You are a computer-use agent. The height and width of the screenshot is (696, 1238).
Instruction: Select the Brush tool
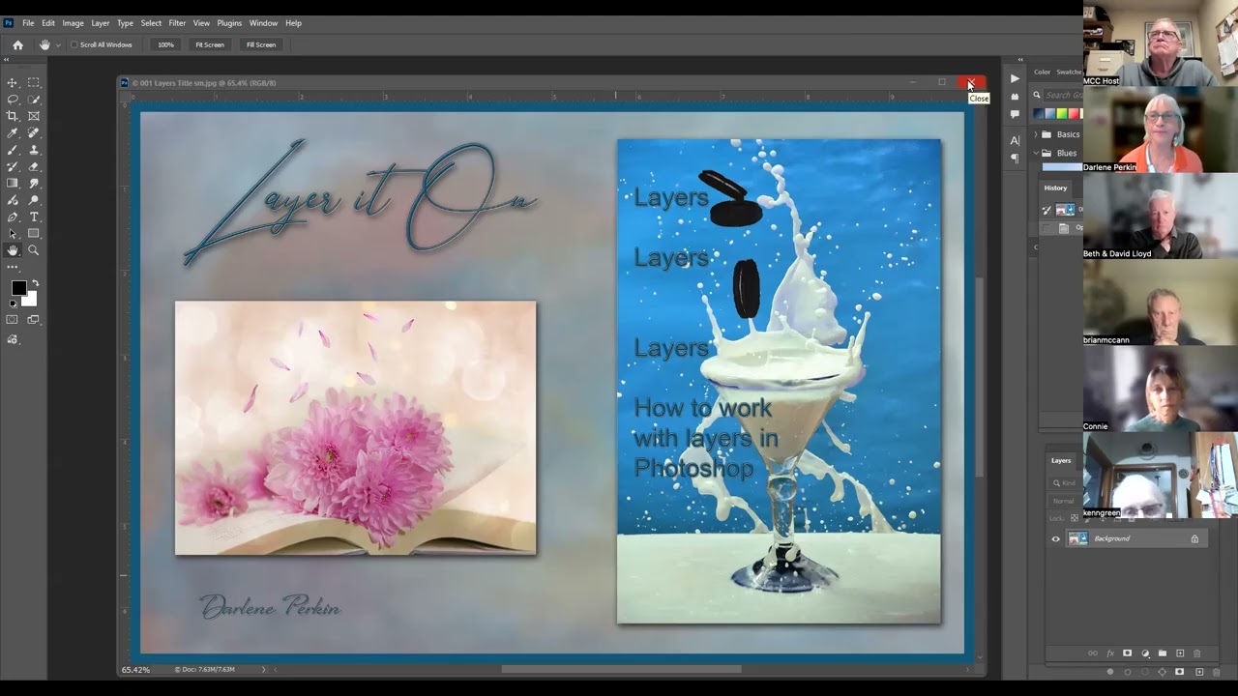tap(13, 150)
